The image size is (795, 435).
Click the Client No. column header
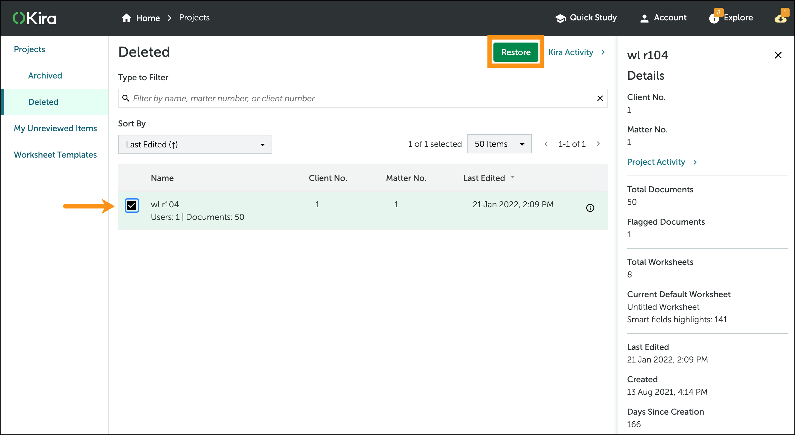click(328, 178)
